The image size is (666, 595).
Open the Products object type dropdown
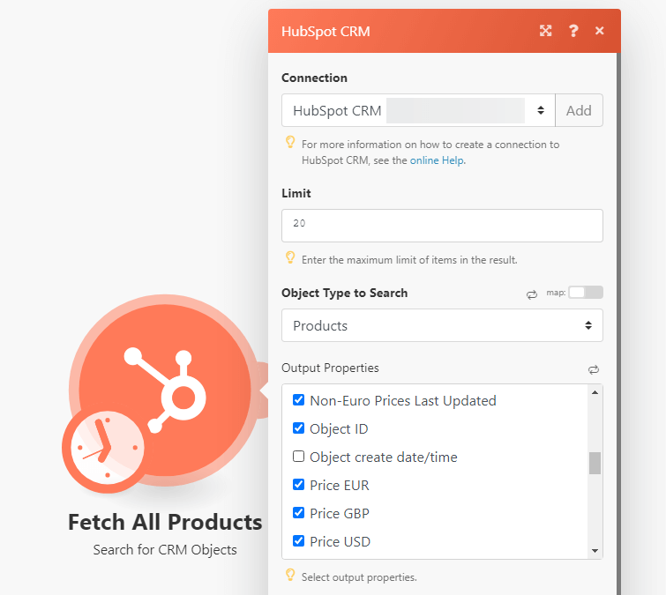coord(442,325)
